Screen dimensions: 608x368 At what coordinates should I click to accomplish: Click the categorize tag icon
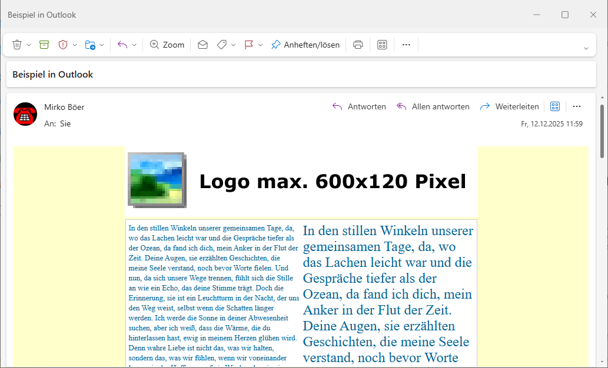pyautogui.click(x=222, y=45)
